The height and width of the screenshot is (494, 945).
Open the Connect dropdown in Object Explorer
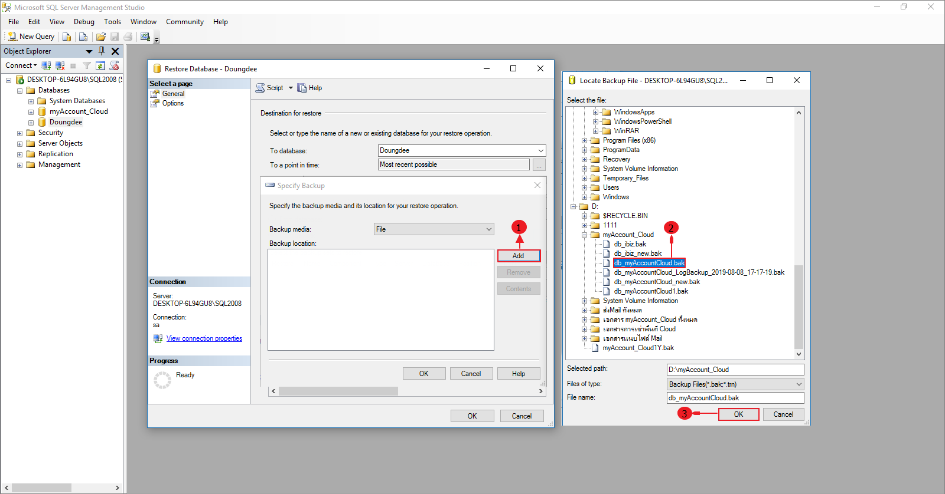[x=21, y=65]
